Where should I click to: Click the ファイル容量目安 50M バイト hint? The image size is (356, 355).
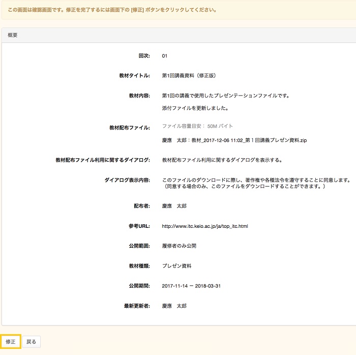pos(197,126)
